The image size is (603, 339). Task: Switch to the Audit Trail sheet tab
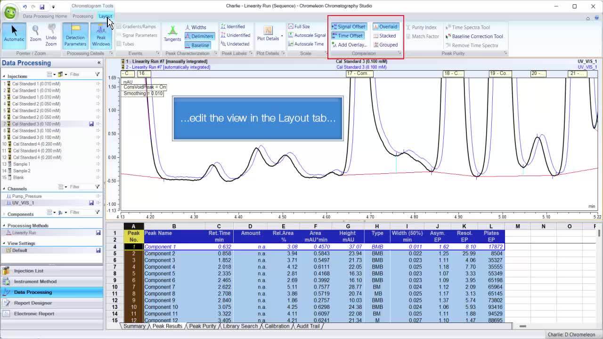coord(308,326)
